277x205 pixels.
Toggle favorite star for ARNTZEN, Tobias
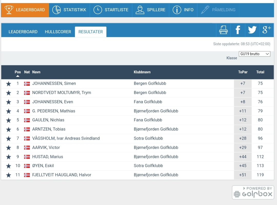point(8,129)
